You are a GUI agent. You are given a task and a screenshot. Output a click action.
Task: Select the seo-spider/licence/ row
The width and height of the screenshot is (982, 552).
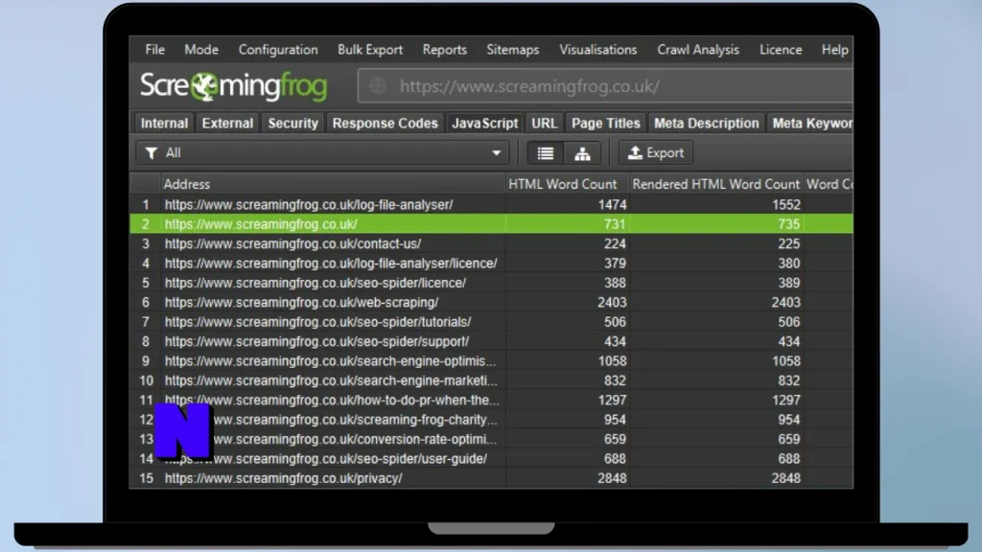491,283
